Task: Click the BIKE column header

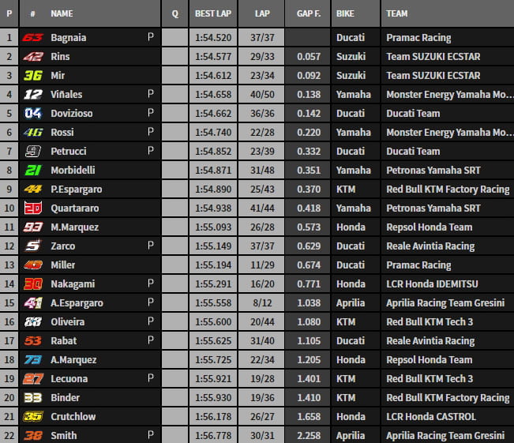Action: click(345, 14)
